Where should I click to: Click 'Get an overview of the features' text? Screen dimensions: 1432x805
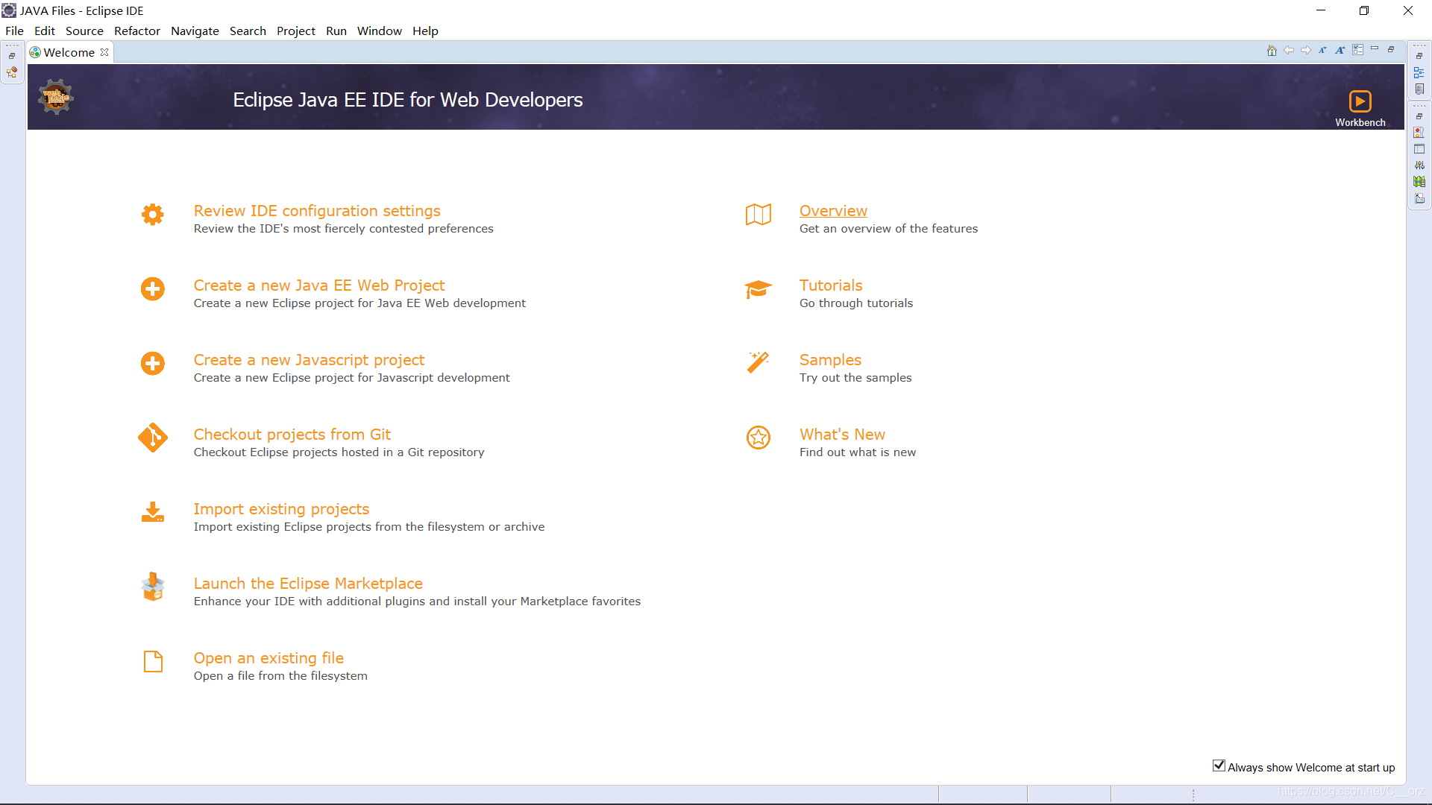(888, 229)
